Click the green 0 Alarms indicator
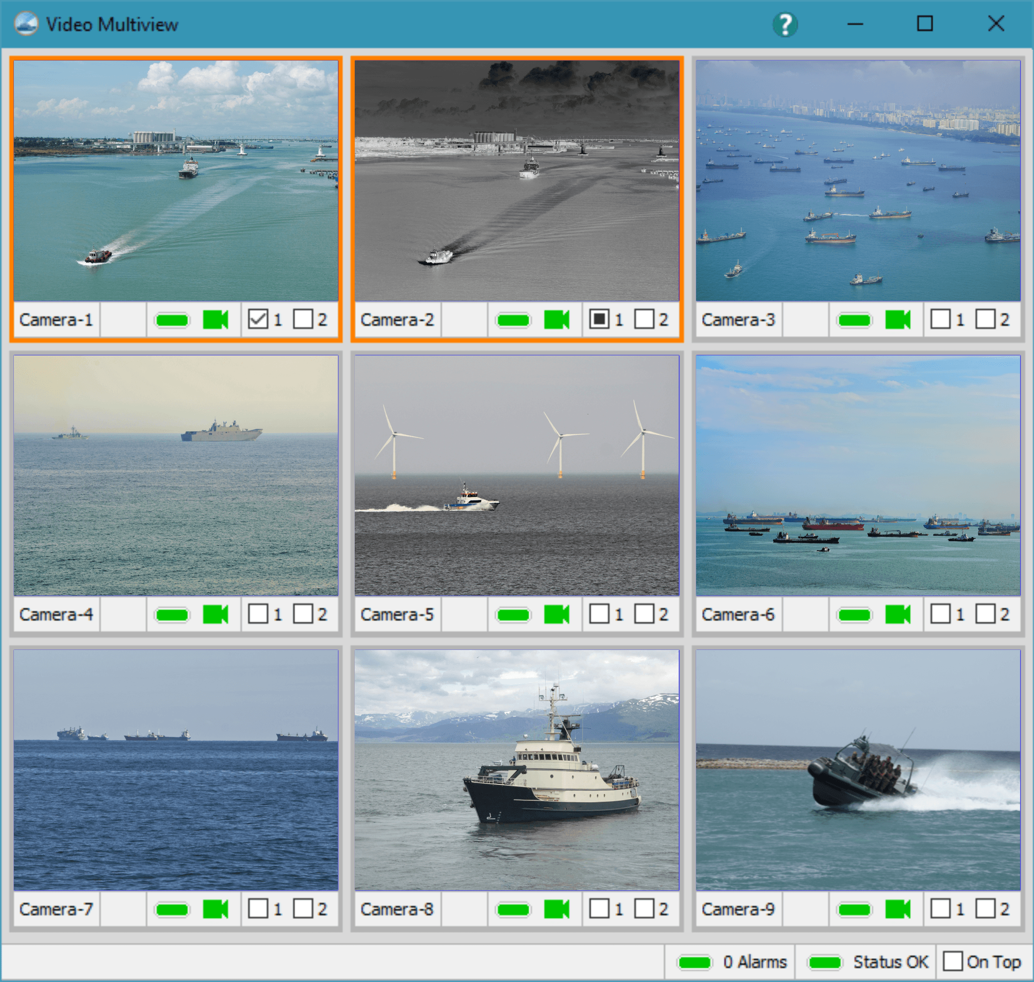The height and width of the screenshot is (982, 1034). 694,962
